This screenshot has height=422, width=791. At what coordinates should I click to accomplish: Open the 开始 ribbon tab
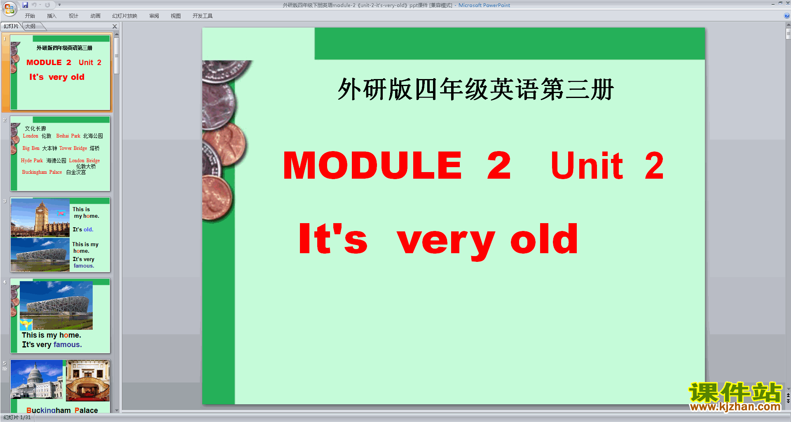tap(30, 16)
